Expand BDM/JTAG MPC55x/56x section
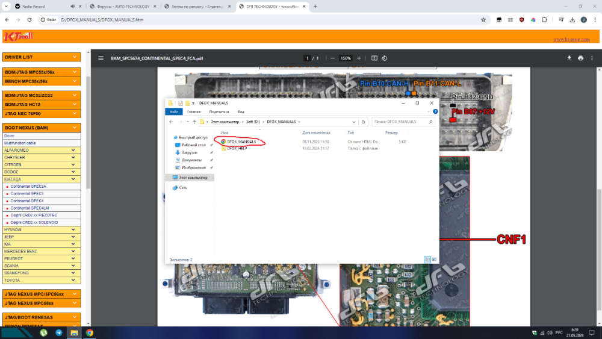The width and height of the screenshot is (602, 339). pos(42,72)
